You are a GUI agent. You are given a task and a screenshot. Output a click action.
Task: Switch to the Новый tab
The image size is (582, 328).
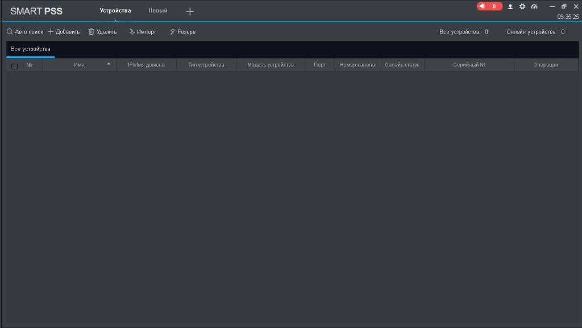coord(158,11)
